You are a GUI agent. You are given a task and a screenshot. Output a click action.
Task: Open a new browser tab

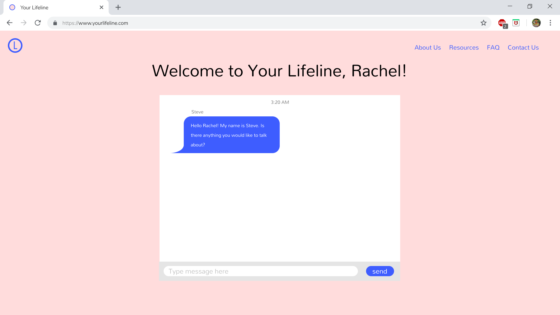pos(118,7)
